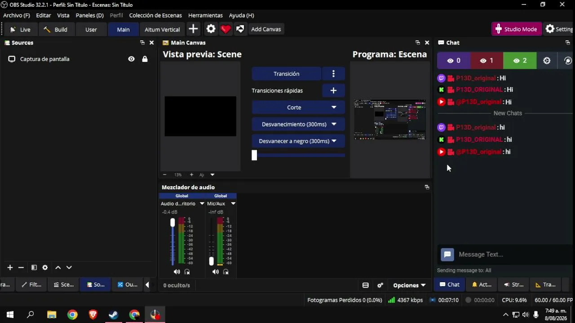Switch to the Aitum Vertical tab

click(x=162, y=29)
